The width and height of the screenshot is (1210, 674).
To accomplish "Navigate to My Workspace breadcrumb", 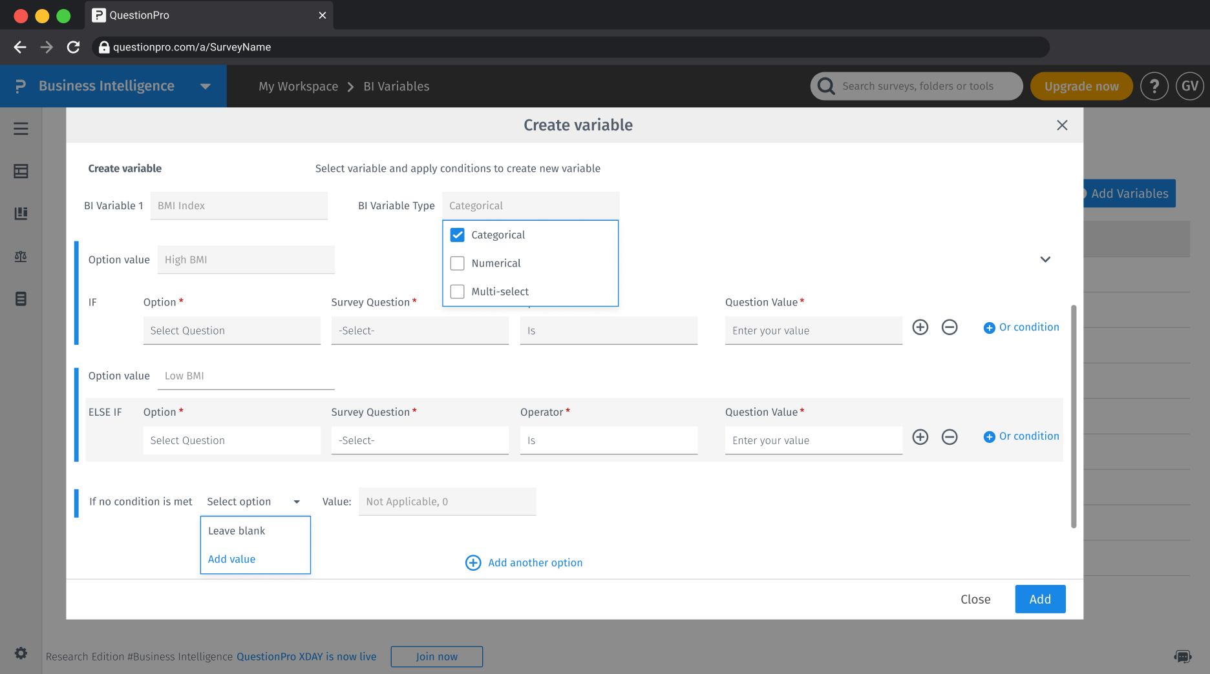I will 298,86.
